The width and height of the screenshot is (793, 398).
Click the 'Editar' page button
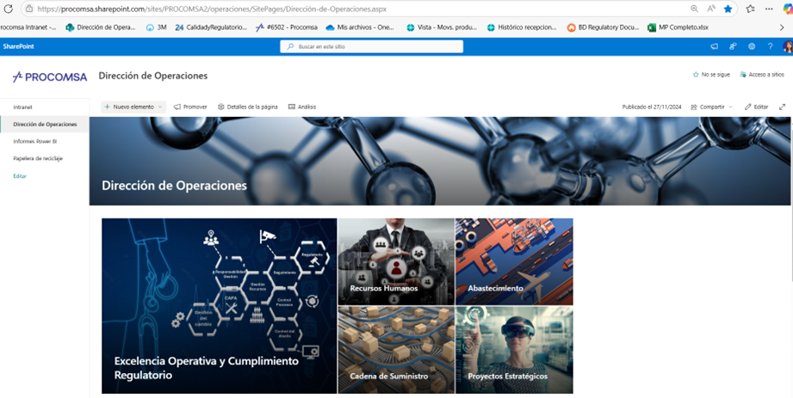pos(756,107)
